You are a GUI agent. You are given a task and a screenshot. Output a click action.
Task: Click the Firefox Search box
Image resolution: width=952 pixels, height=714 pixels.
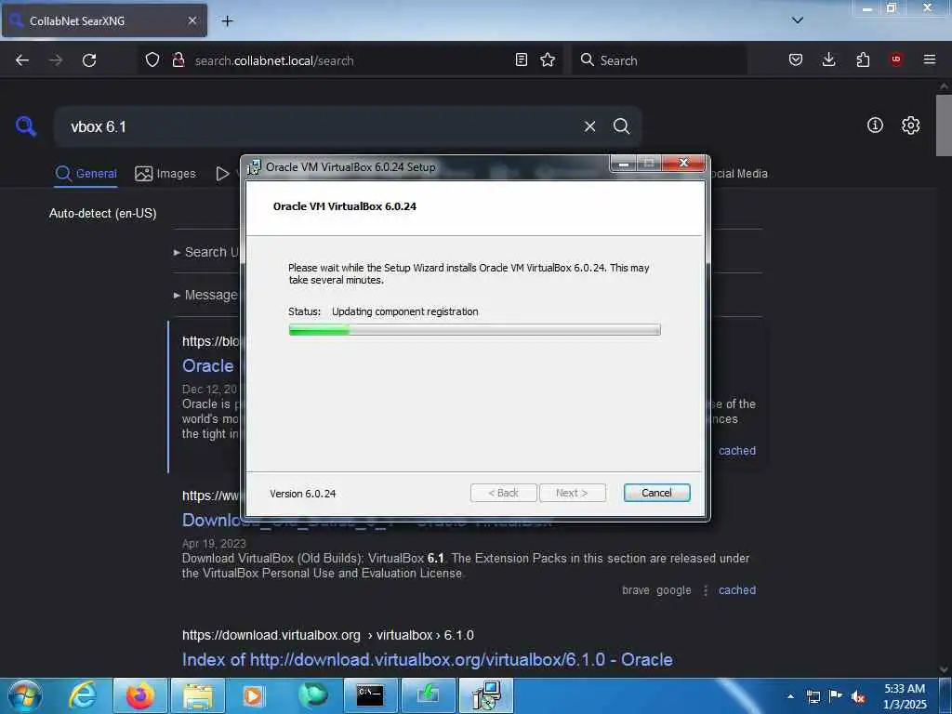point(659,60)
